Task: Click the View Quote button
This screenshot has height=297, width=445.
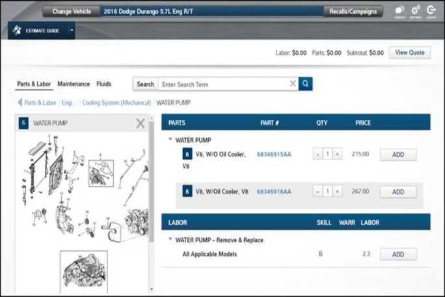Action: click(409, 53)
